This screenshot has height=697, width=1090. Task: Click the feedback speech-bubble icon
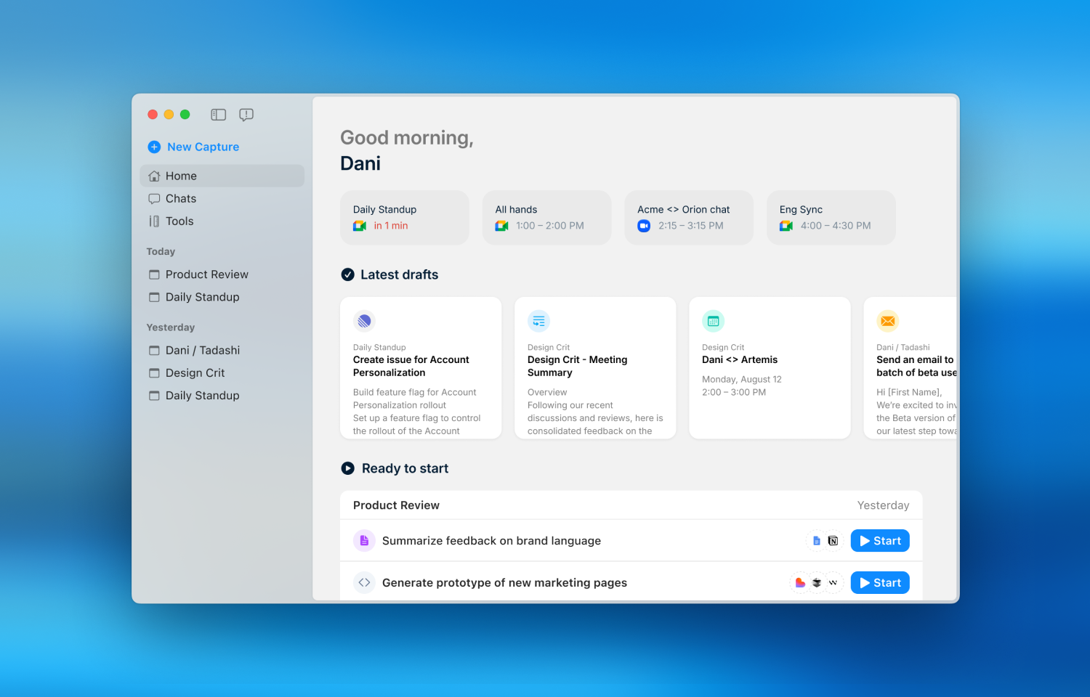pyautogui.click(x=246, y=114)
